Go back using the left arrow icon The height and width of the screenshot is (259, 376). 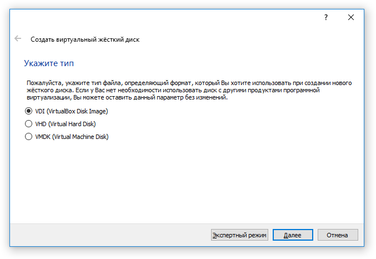click(18, 38)
